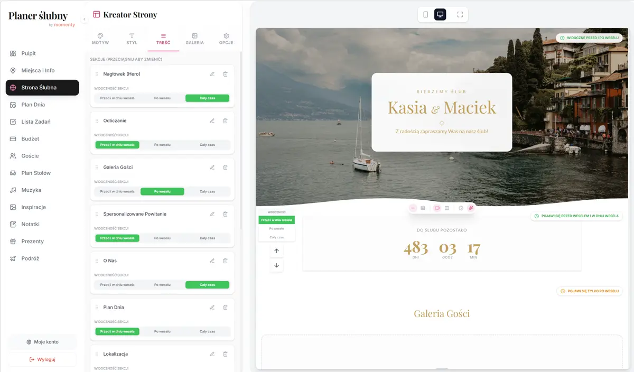Screen dimensions: 634x372
Task: Click sparkle icon in floating section toolbar
Action: (471, 208)
